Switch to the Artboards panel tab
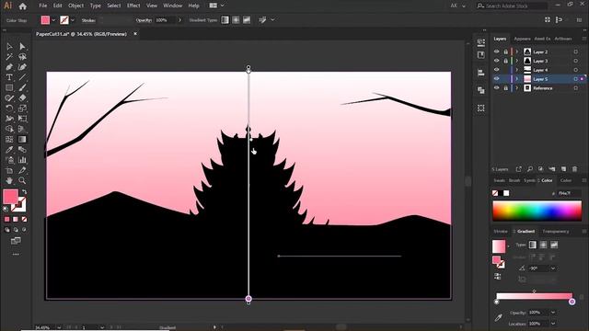Viewport: 589px width, 331px height. [563, 39]
